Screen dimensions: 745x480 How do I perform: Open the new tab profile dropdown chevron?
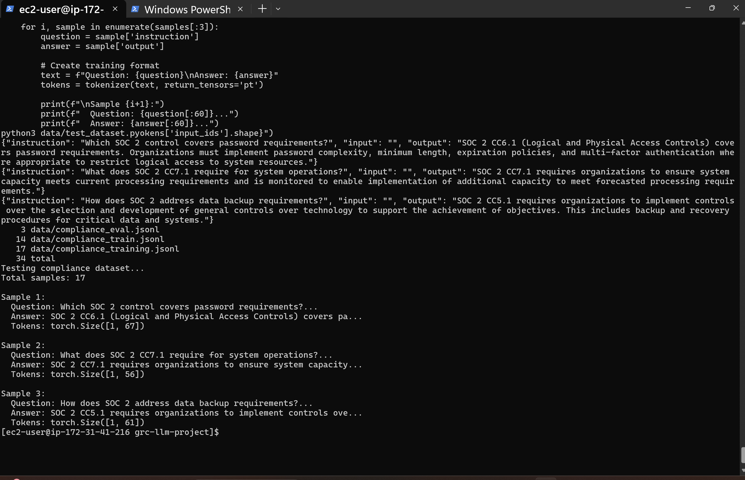pyautogui.click(x=278, y=9)
